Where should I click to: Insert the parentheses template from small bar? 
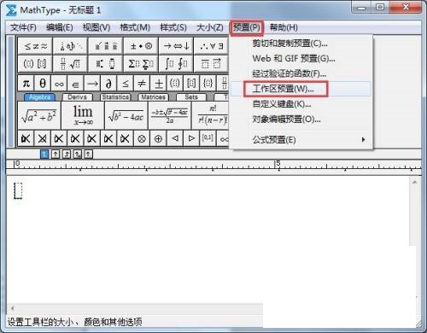pyautogui.click(x=174, y=83)
